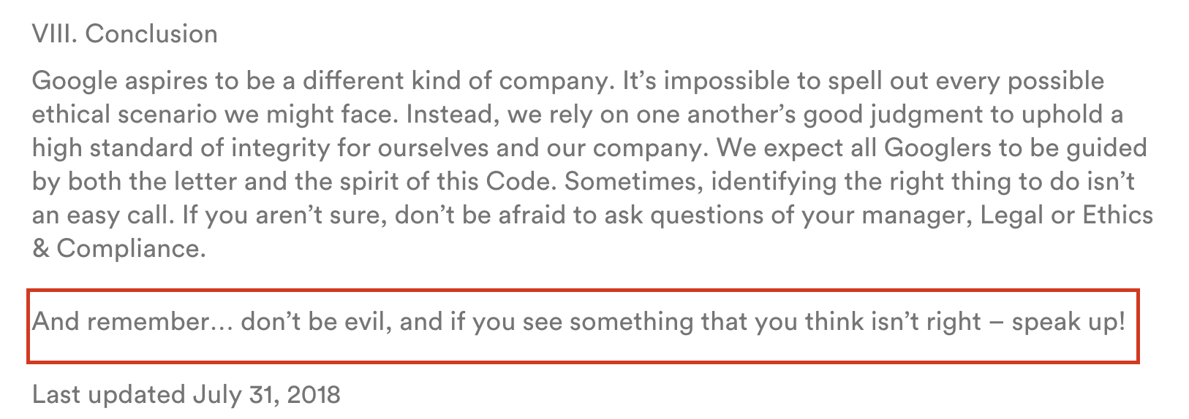1189x419 pixels.
Task: Click the word "Ethics" at line end
Action: 1118,215
